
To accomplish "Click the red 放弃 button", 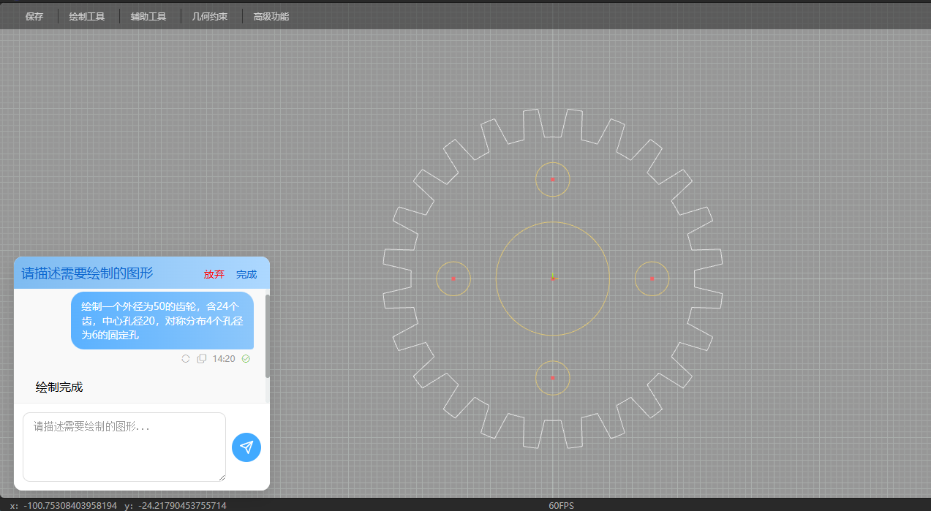I will pyautogui.click(x=214, y=274).
